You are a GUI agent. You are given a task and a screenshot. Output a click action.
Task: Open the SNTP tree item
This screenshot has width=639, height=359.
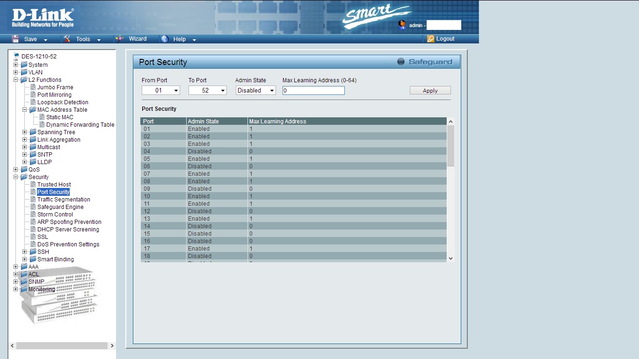(x=45, y=154)
